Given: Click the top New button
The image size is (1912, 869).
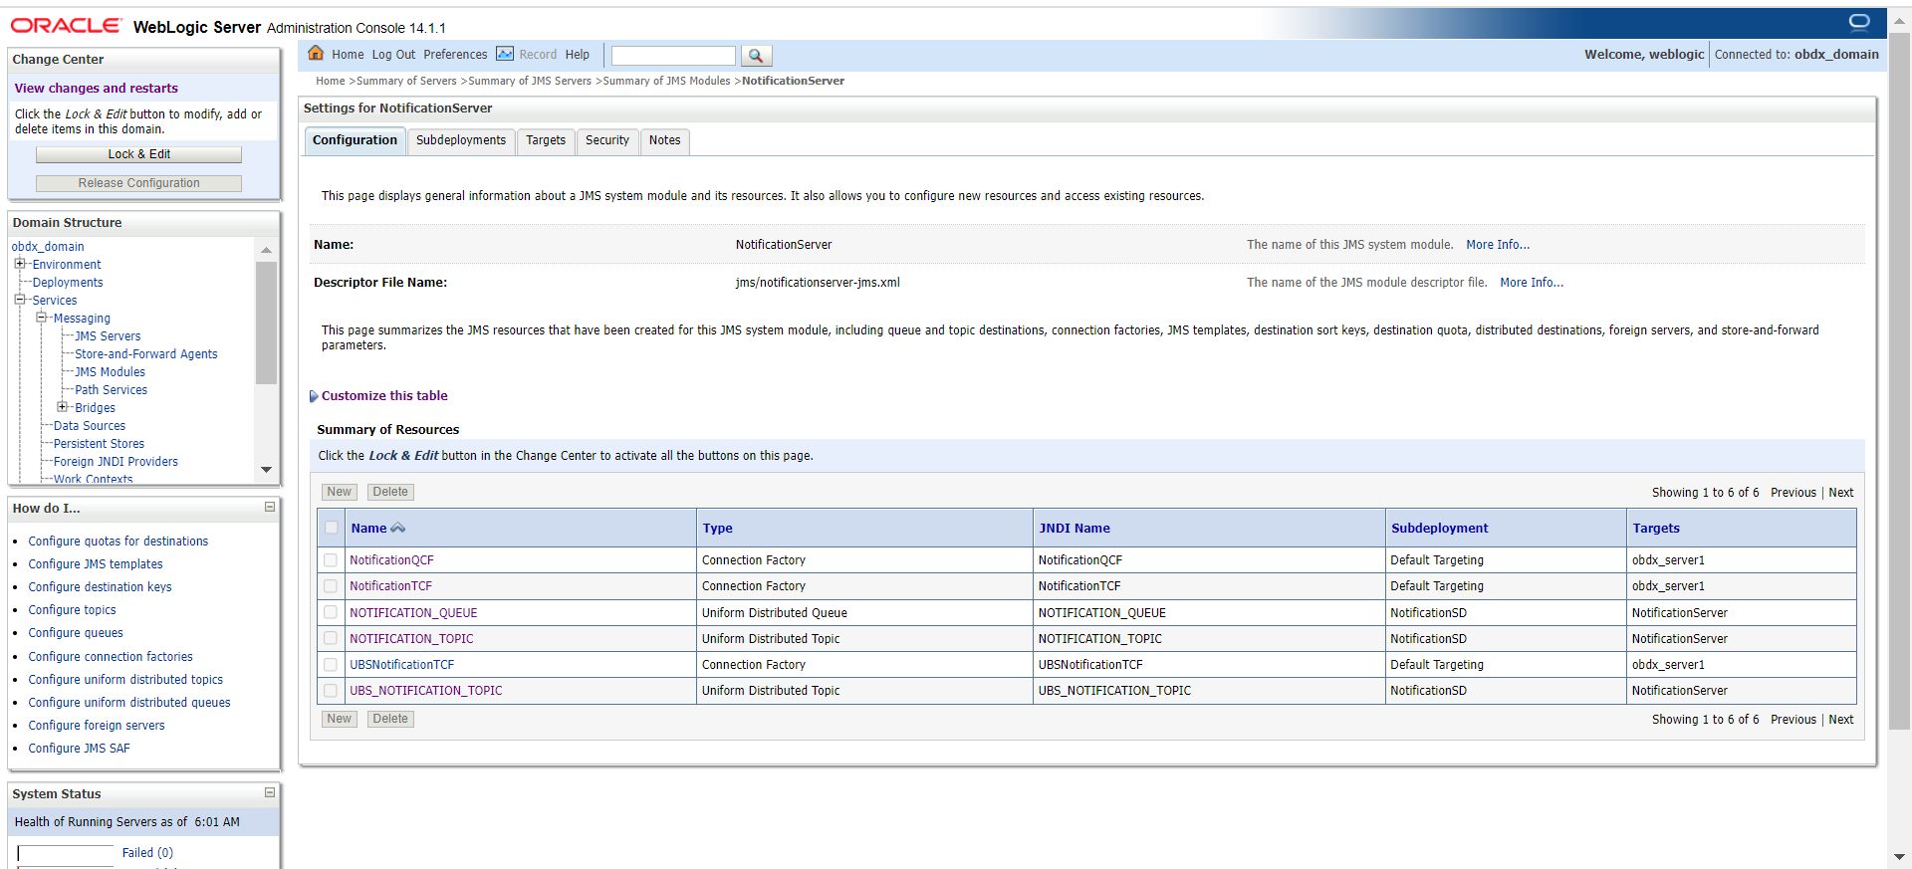Looking at the screenshot, I should click(340, 492).
